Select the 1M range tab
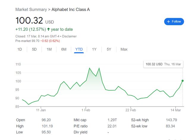The height and width of the screenshot is (140, 196). click(49, 49)
